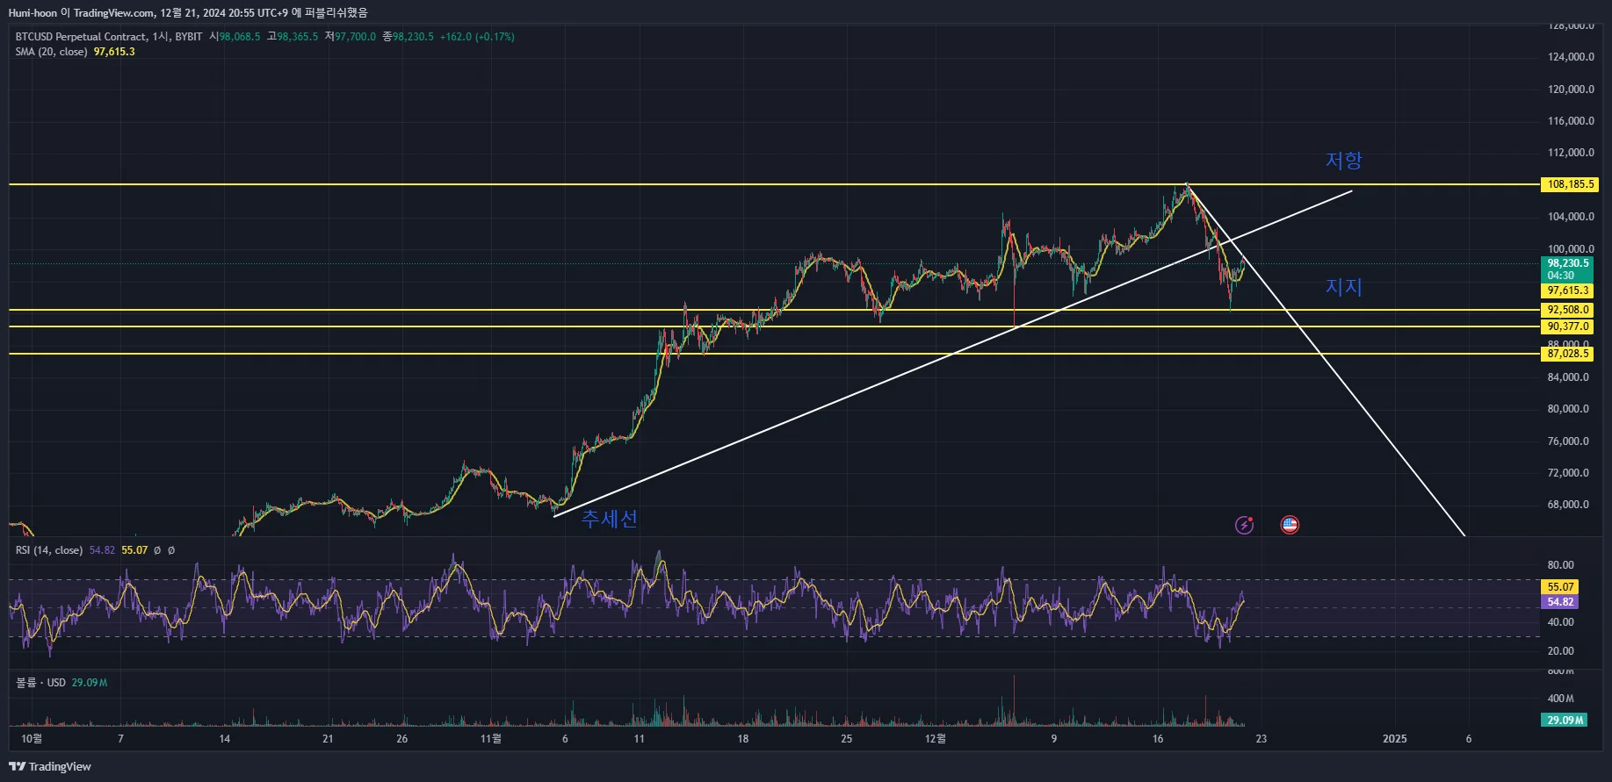
Task: Select the 저항 resistance text label
Action: pos(1343,161)
